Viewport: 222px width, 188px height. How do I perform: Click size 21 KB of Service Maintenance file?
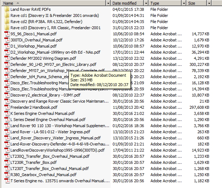(x=204, y=101)
